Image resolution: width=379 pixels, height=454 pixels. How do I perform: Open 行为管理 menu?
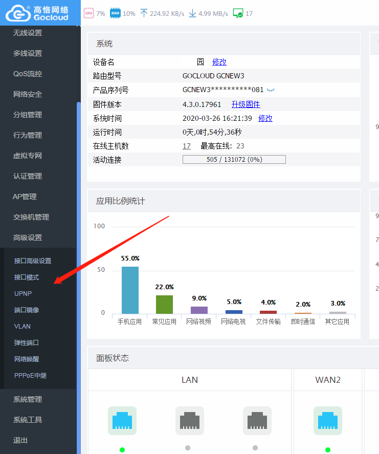click(x=28, y=135)
